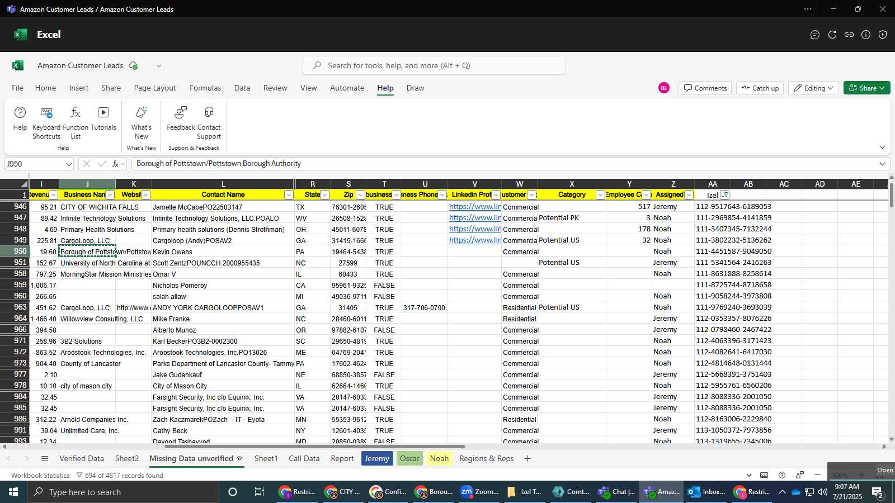This screenshot has width=895, height=503.
Task: Open the more options ellipsis in title bar
Action: (808, 9)
